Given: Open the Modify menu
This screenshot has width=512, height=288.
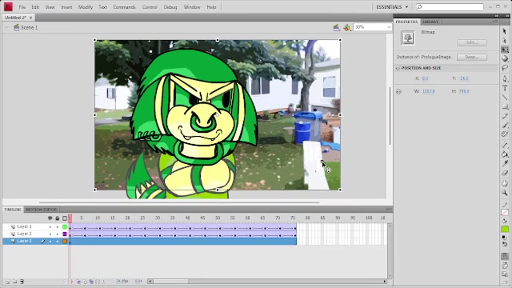Looking at the screenshot, I should [x=85, y=7].
